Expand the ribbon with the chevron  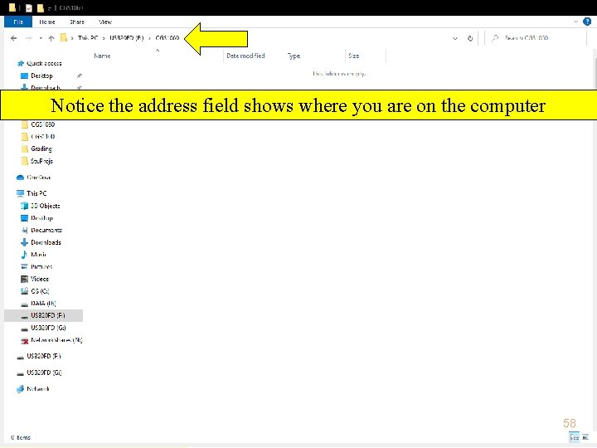point(575,22)
